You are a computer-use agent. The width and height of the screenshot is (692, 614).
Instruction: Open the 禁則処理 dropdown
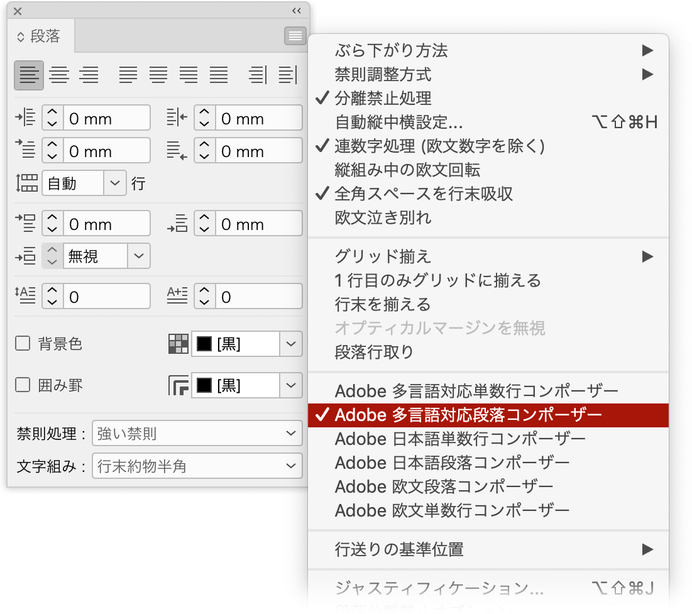(x=197, y=434)
